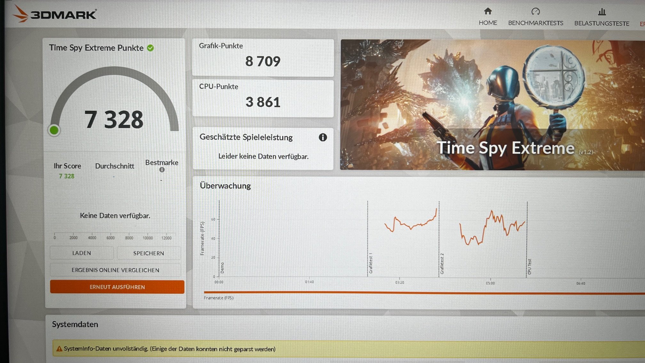Click ERGEBNIS ONLINE VERGLEICHEN button
The width and height of the screenshot is (645, 363).
[x=115, y=270]
